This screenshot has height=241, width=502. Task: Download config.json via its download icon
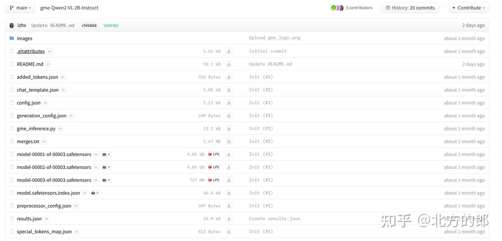click(229, 103)
